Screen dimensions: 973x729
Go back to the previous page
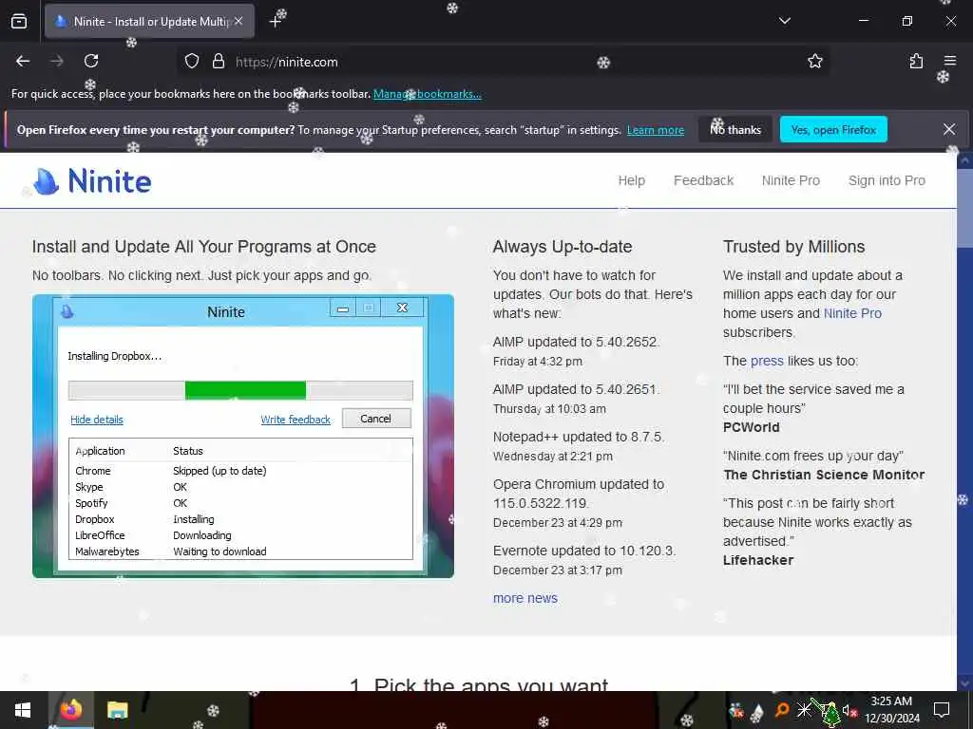(23, 61)
